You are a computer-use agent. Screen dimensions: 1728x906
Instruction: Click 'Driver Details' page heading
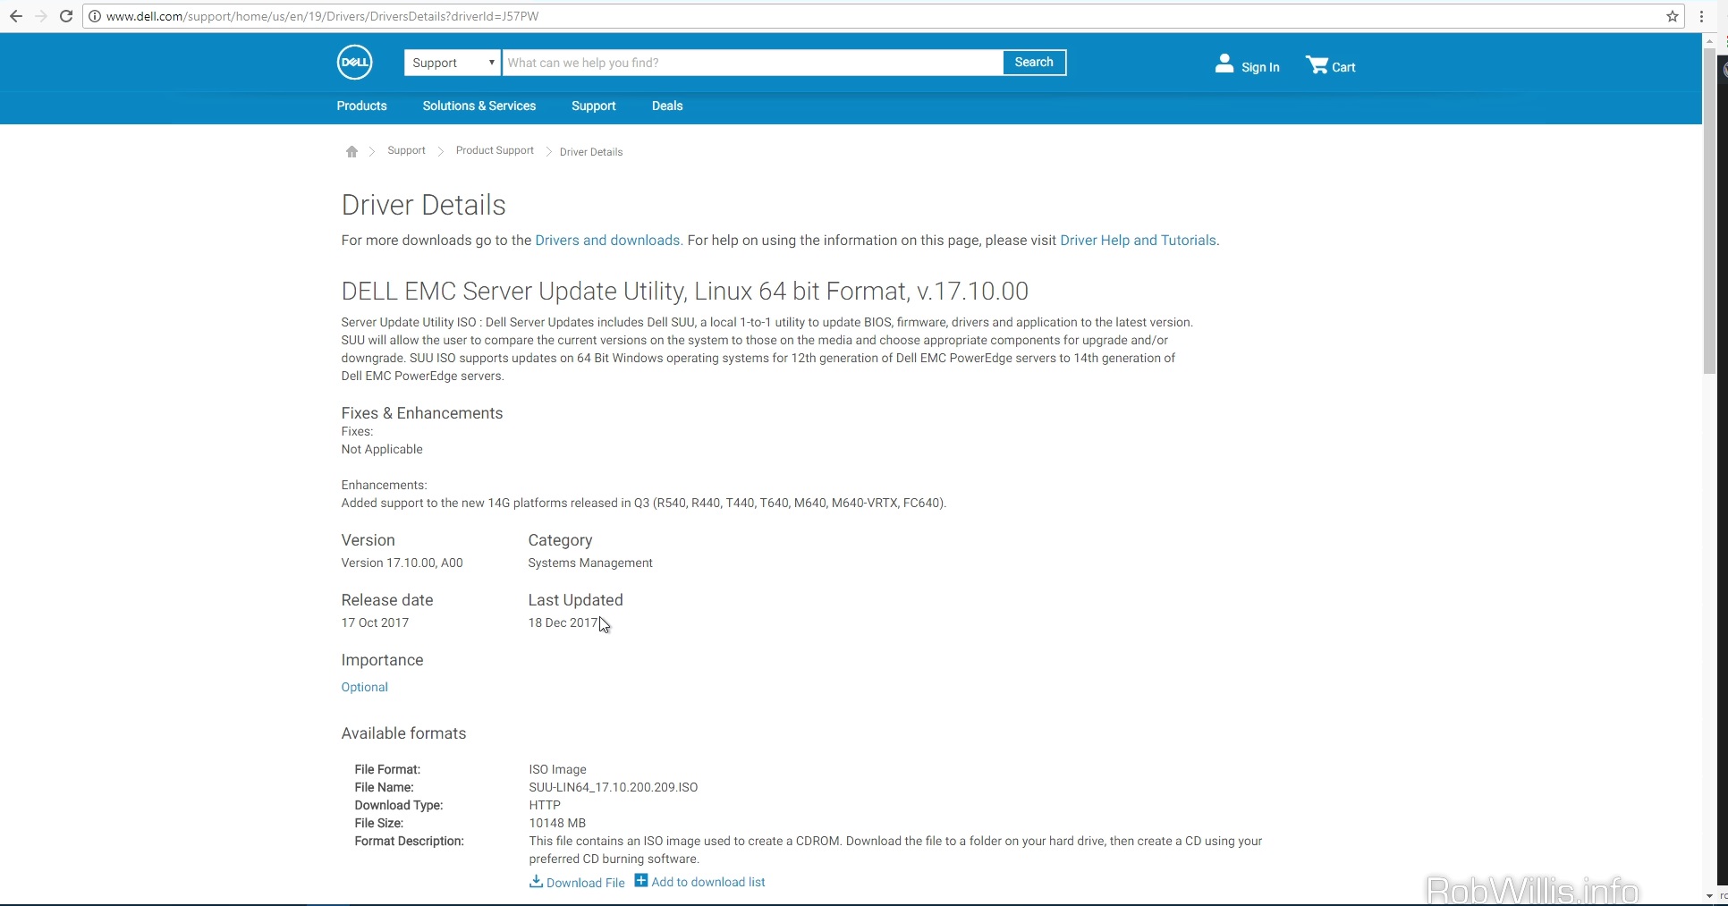423,205
